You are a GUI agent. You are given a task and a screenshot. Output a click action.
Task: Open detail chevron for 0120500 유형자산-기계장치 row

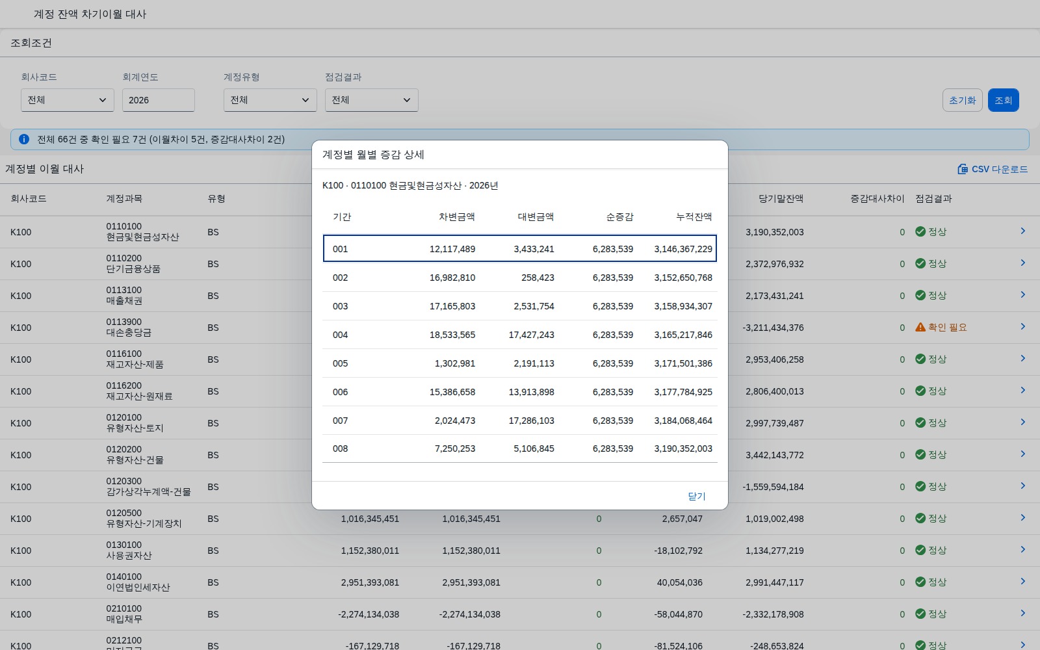[x=1022, y=518]
